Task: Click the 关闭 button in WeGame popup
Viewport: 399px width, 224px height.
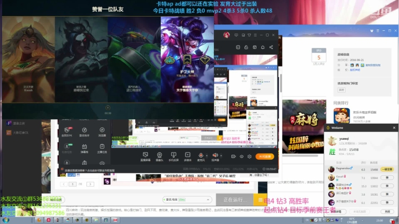Action: [387, 212]
